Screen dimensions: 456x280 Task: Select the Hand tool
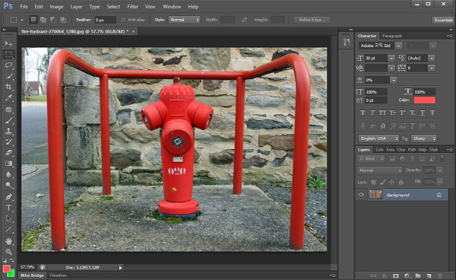click(8, 241)
